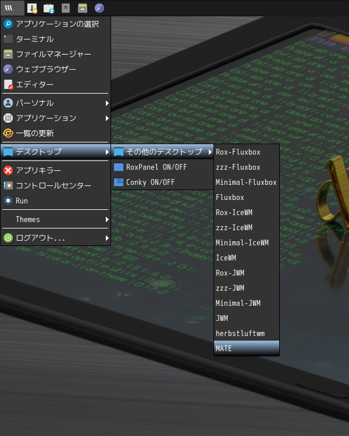
Task: Open ファイルマネージャー menu entry
Action: pos(56,54)
